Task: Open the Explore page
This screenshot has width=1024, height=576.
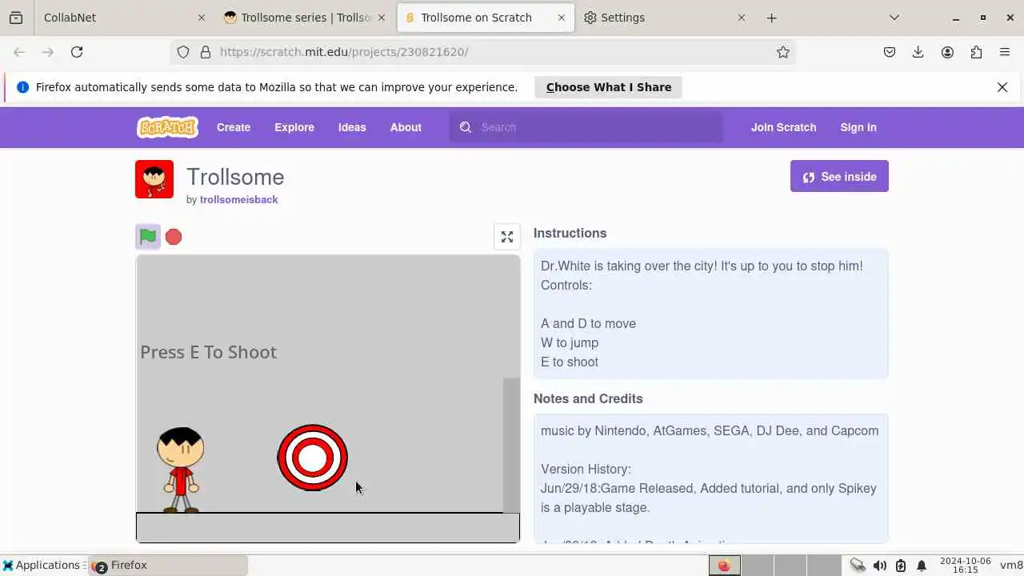Action: point(294,127)
